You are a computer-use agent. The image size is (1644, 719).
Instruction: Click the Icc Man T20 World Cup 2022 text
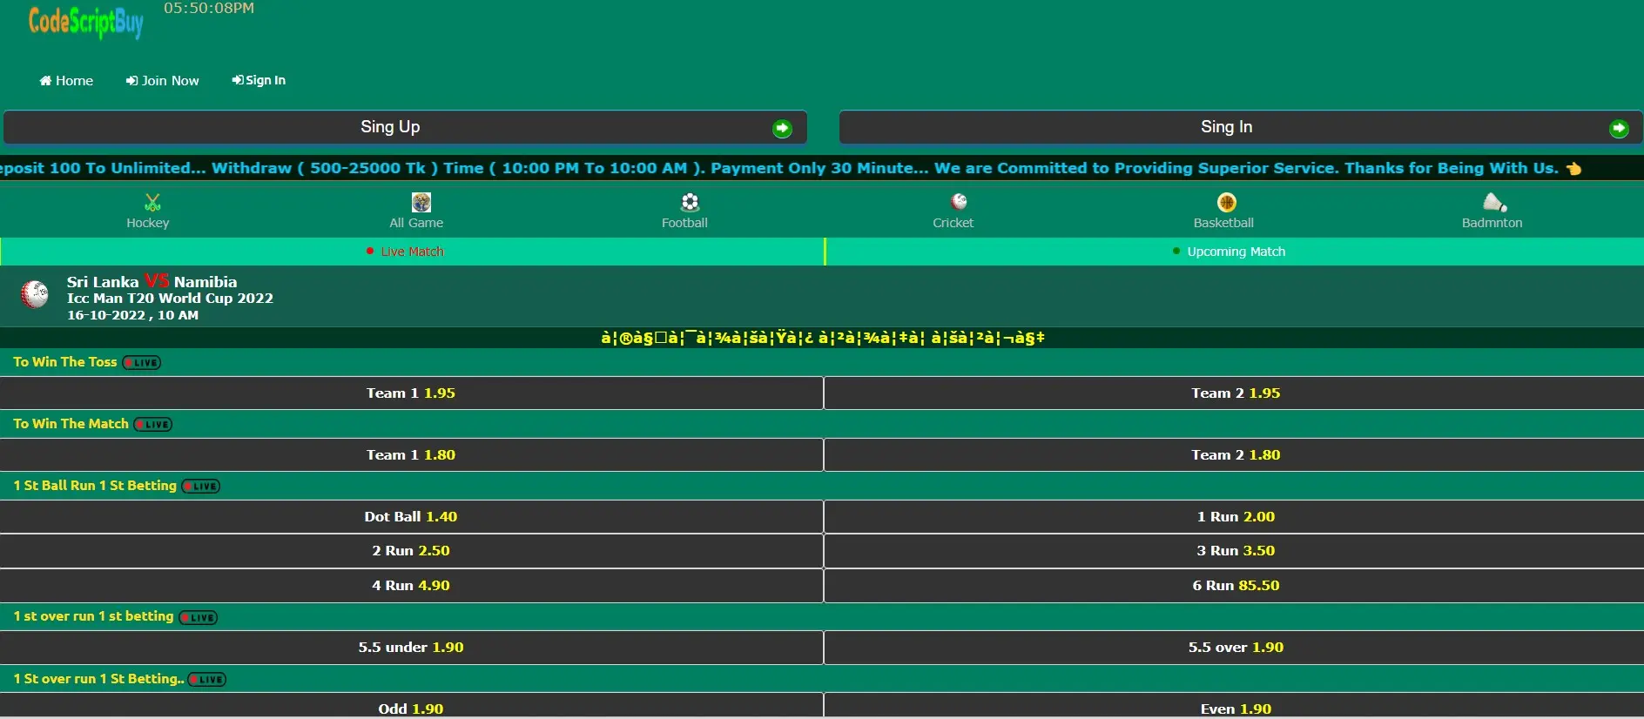pyautogui.click(x=170, y=298)
